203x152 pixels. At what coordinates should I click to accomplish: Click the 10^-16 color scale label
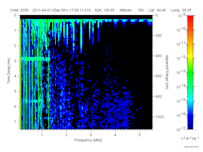181,115
